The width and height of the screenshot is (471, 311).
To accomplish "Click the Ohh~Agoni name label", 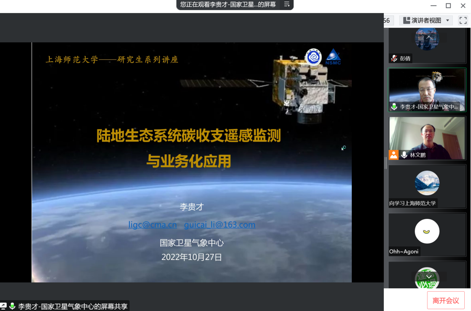I will pyautogui.click(x=404, y=251).
